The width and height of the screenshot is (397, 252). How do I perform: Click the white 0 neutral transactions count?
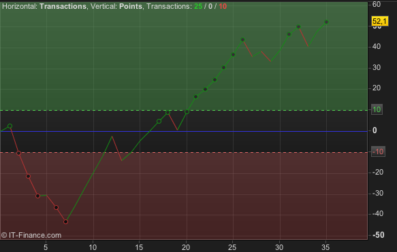click(x=210, y=6)
